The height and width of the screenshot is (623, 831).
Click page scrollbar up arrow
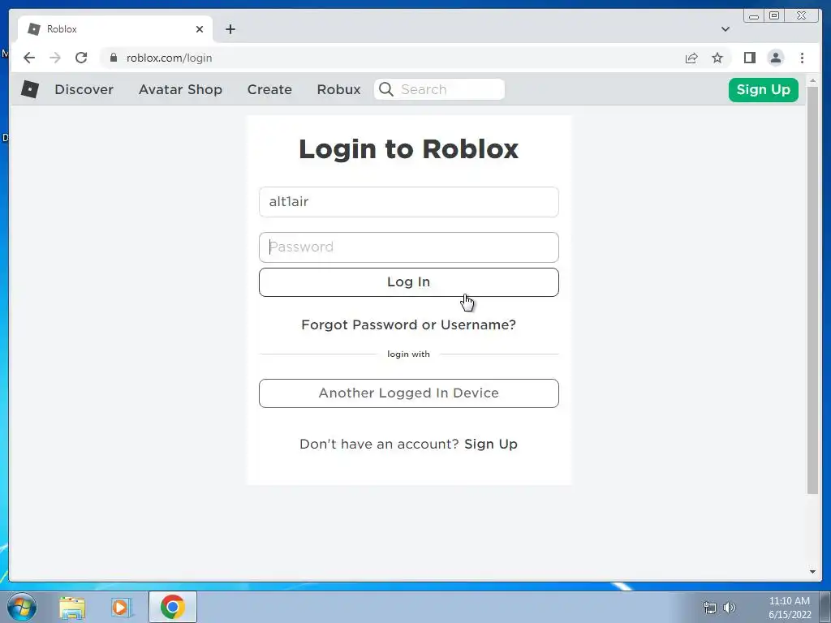(812, 81)
